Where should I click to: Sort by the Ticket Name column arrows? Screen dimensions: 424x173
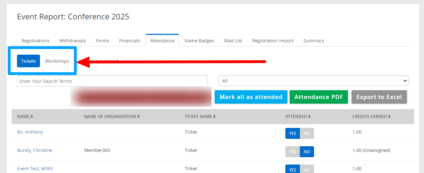(214, 117)
